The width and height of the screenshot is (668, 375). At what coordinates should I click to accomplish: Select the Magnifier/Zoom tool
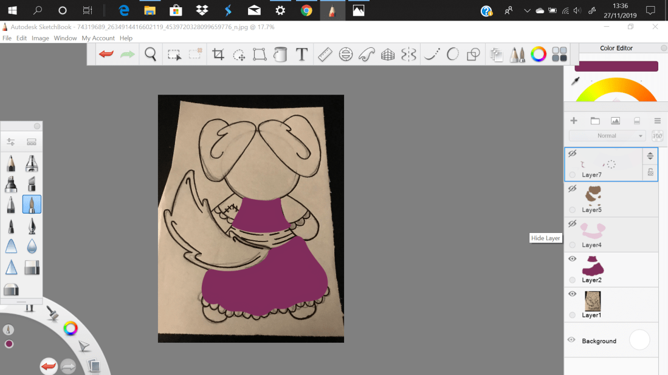150,54
